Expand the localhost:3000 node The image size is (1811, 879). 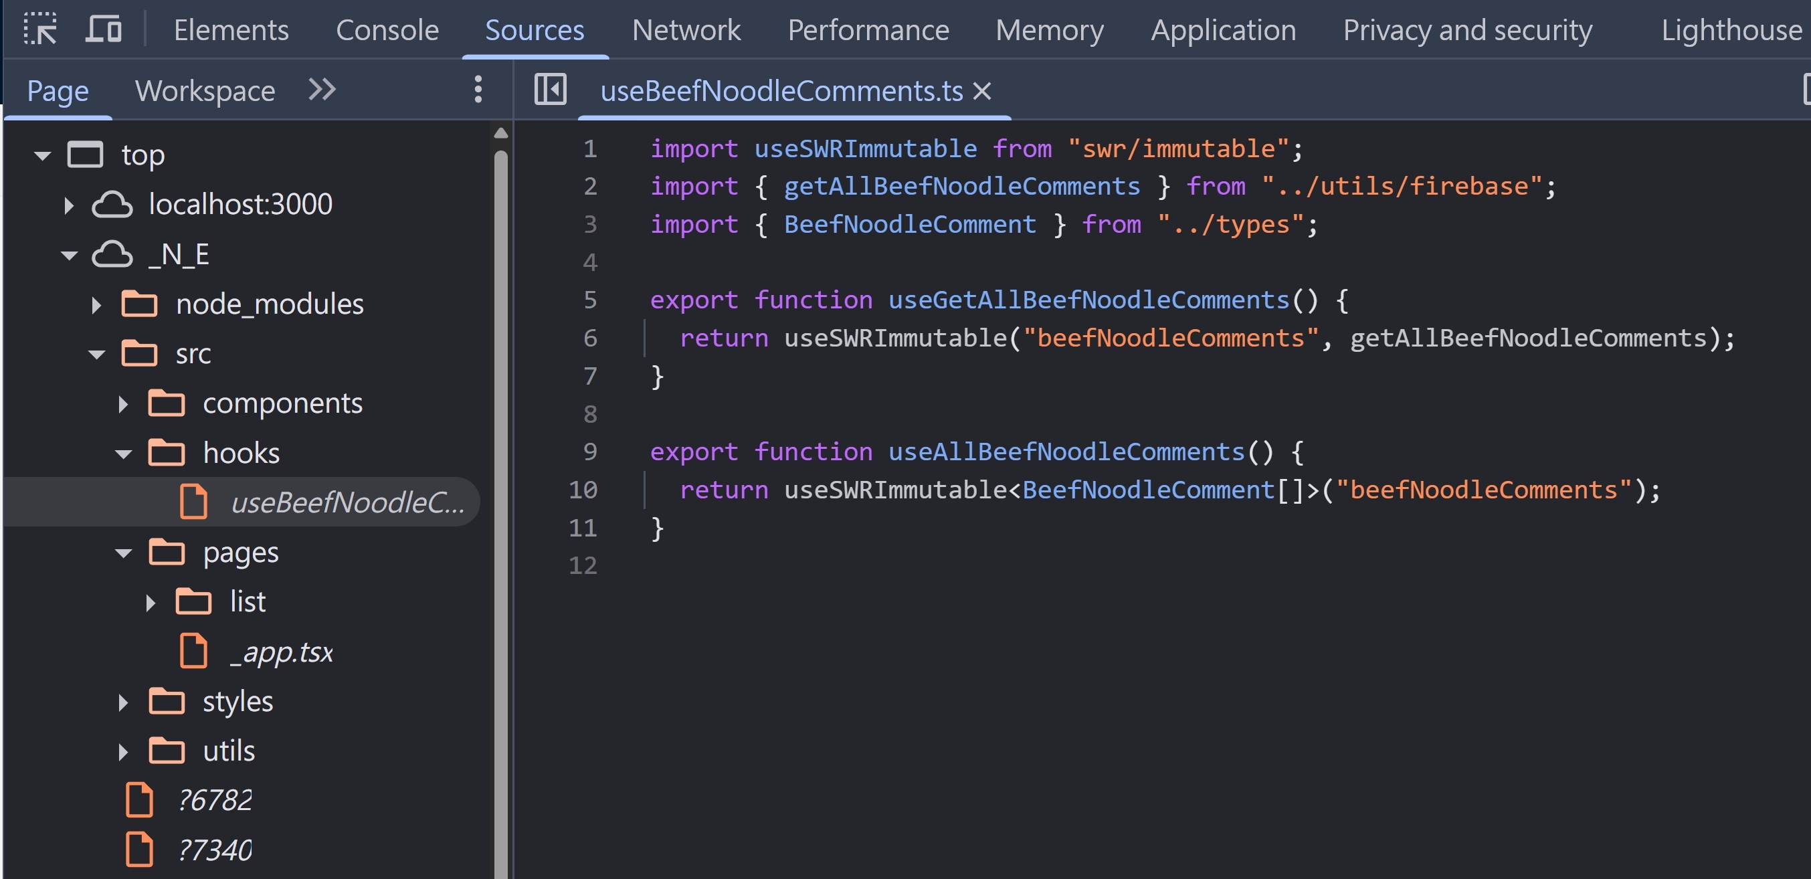pyautogui.click(x=69, y=205)
